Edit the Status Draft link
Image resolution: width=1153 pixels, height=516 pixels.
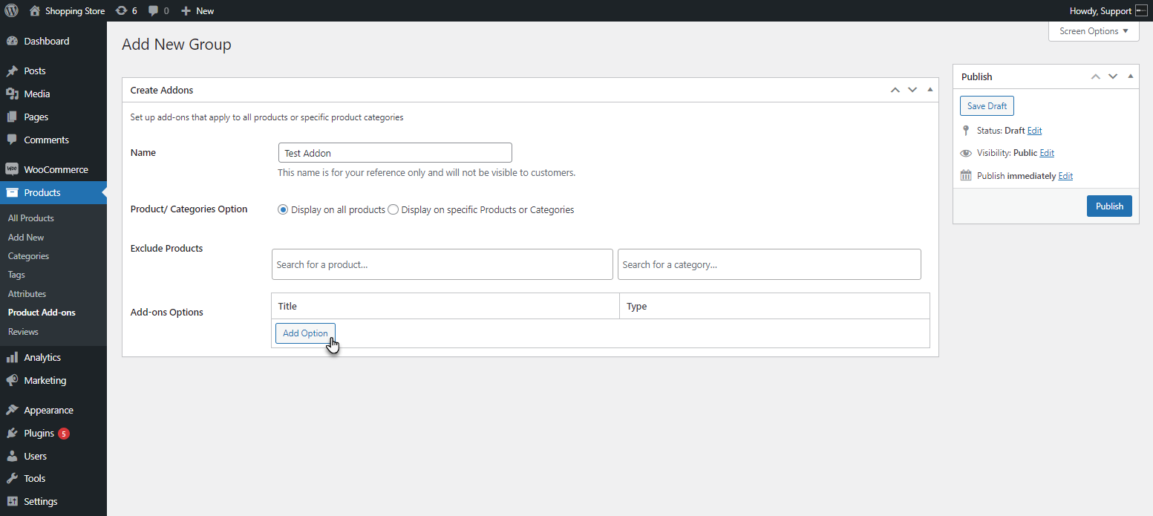(x=1034, y=131)
